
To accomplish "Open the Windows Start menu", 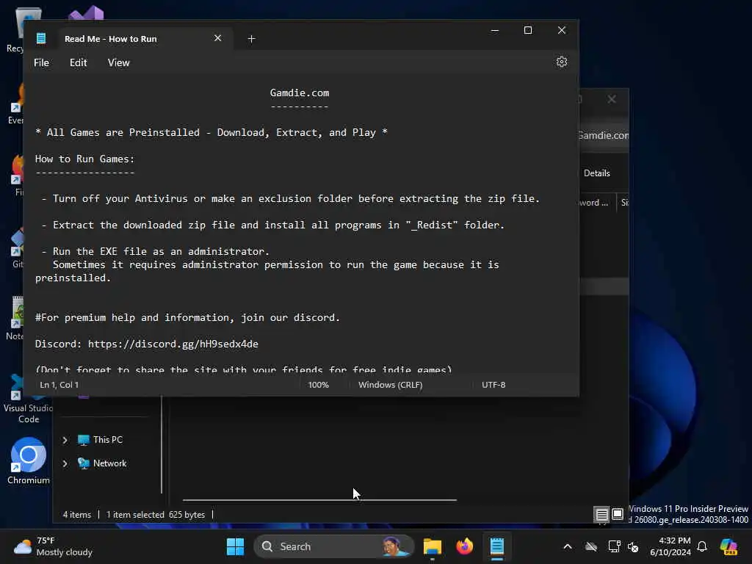I will tap(235, 546).
